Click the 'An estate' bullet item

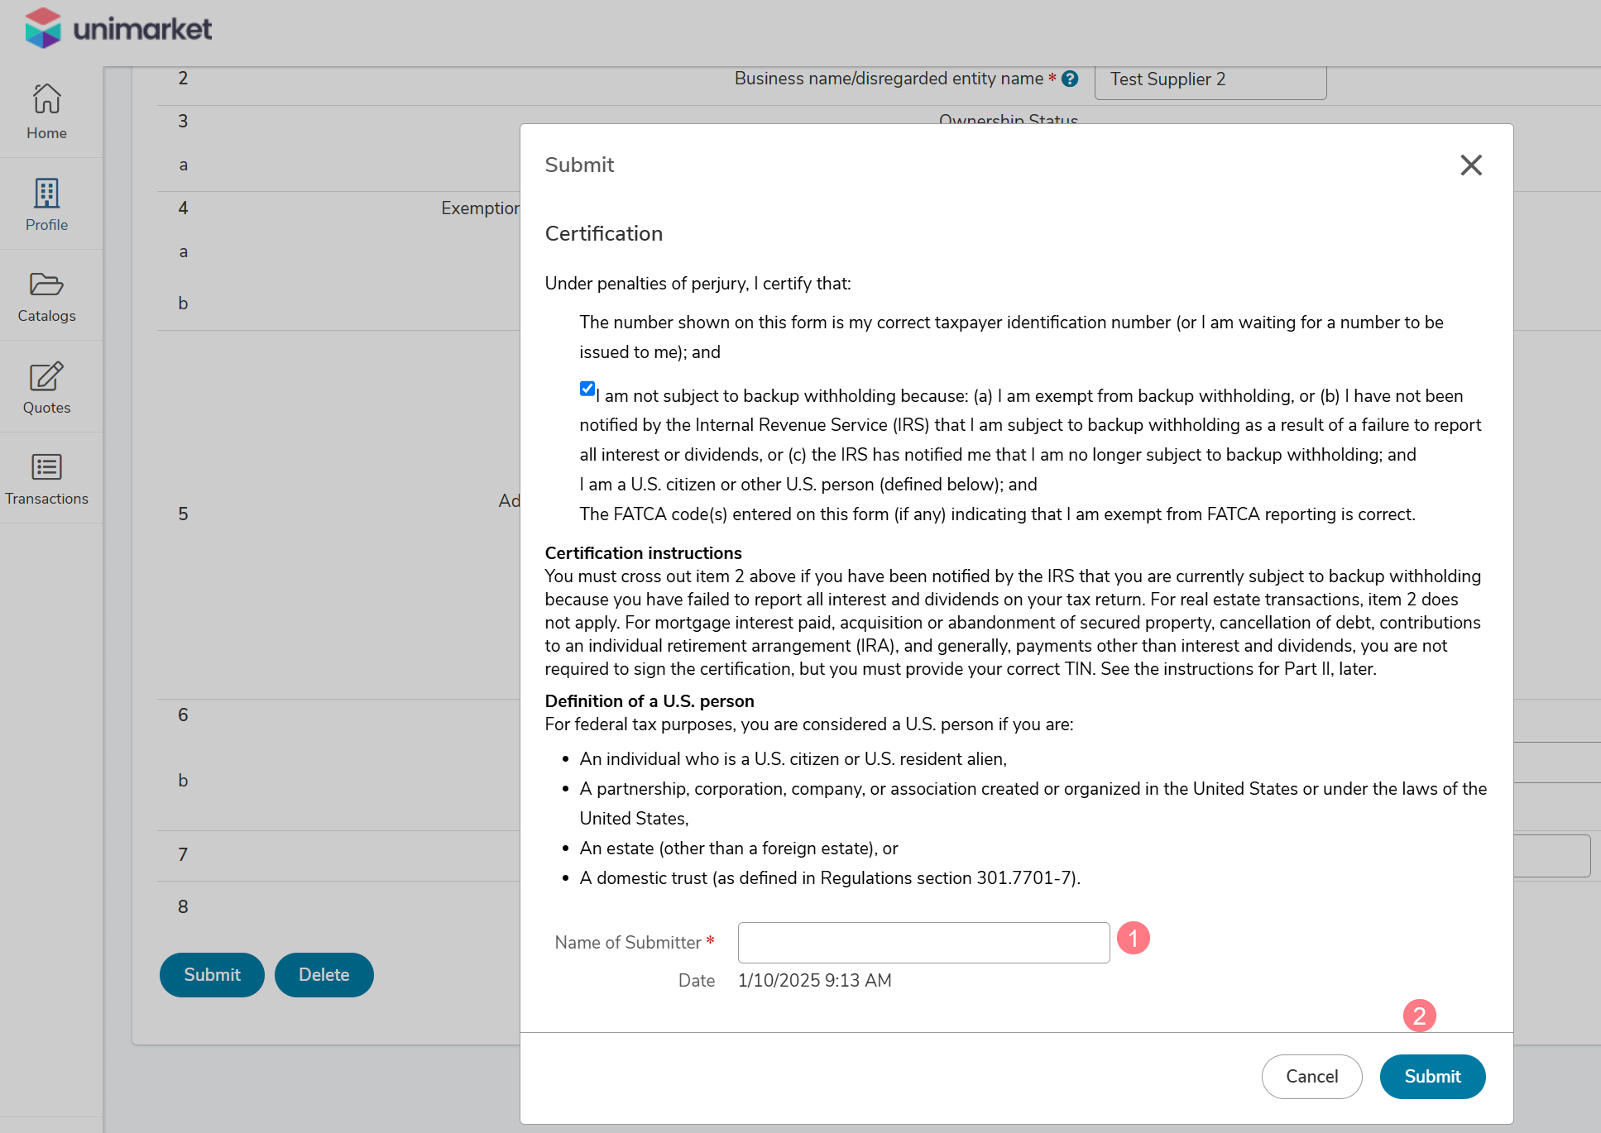pyautogui.click(x=739, y=848)
